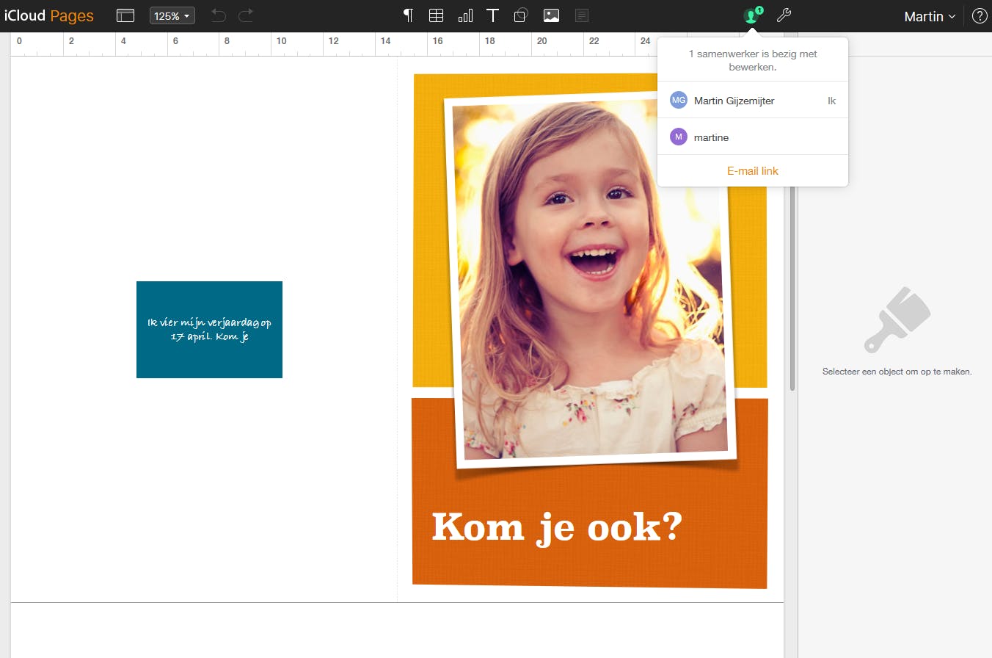Click the E-mail link option
992x658 pixels.
pos(752,170)
